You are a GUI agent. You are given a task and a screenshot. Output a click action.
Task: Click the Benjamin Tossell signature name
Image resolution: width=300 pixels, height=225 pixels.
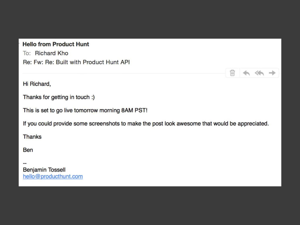click(44, 170)
